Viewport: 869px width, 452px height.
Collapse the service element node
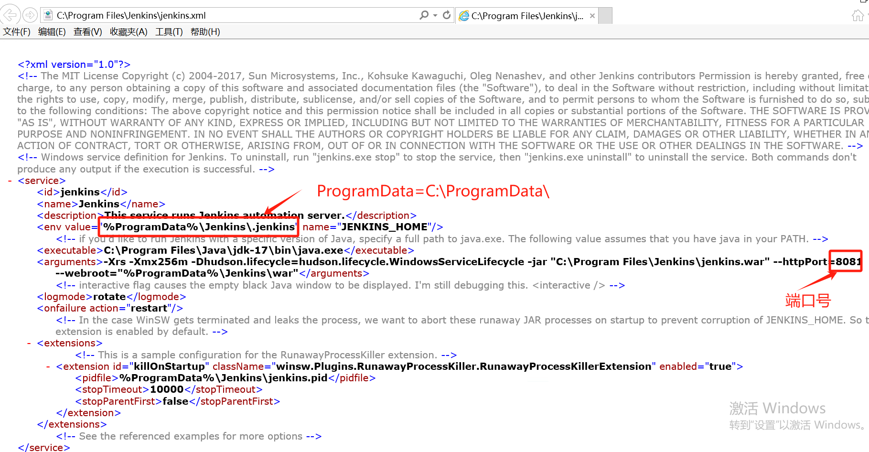10,181
